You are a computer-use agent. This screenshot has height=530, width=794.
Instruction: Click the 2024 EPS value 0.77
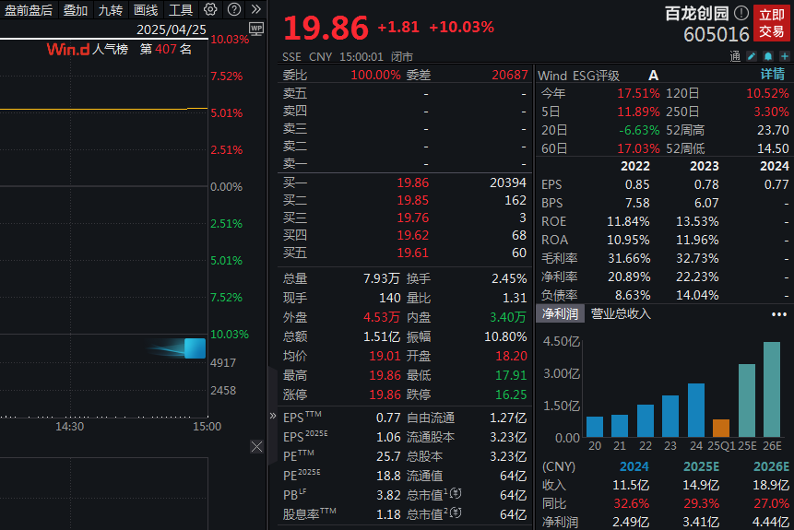pos(776,184)
